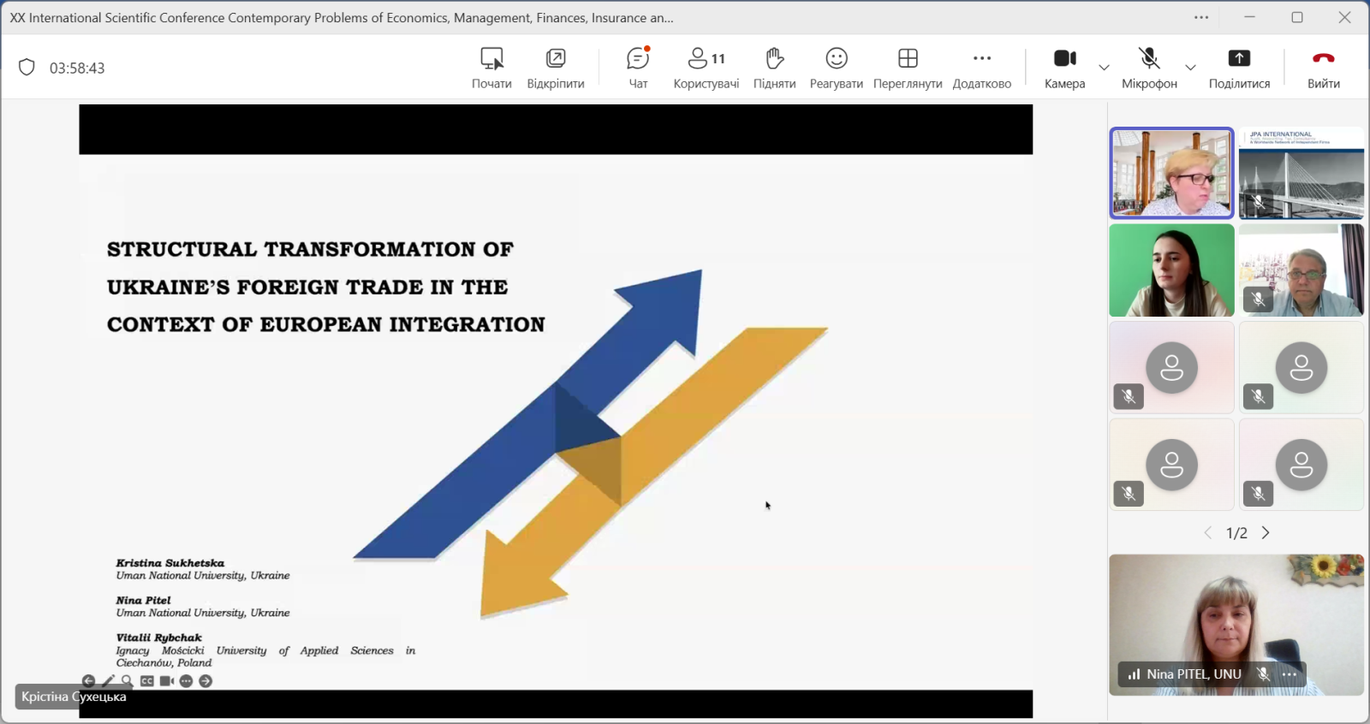This screenshot has width=1370, height=724.
Task: Go to the next page of participant thumbnails
Action: (1266, 533)
